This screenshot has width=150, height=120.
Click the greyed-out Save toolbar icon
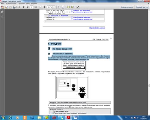pyautogui.click(x=10, y=7)
